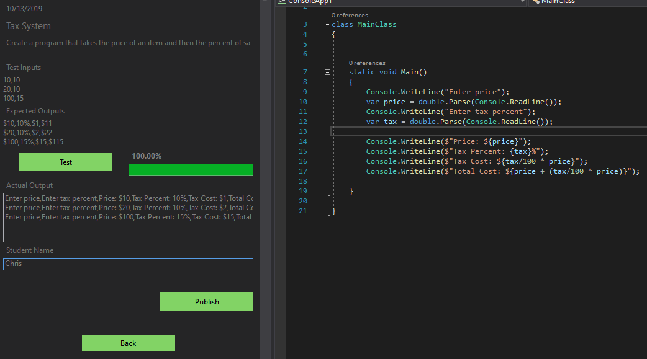The image size is (647, 359).
Task: Collapse the MainClass class outline toggle
Action: 327,24
